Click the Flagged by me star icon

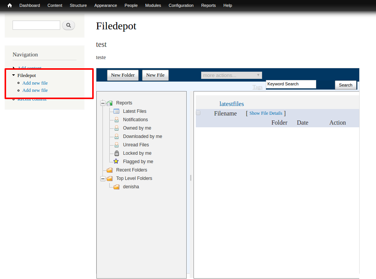point(115,161)
